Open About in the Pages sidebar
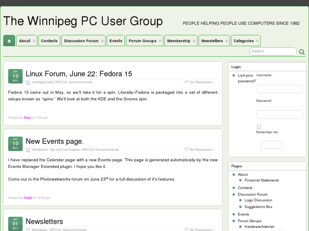This screenshot has height=231, width=309. click(x=243, y=175)
